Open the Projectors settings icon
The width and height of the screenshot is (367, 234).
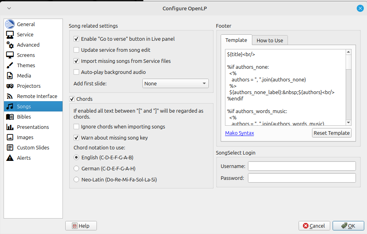click(x=10, y=86)
